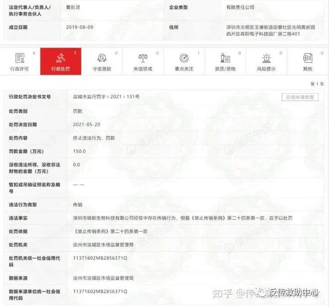Click the confiscated amount value 0.0

pos(76,165)
